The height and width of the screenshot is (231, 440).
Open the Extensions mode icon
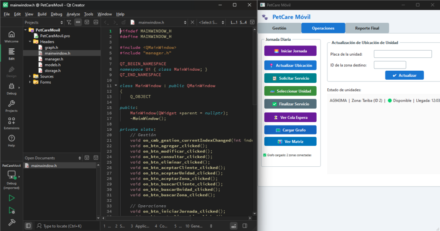(x=11, y=123)
